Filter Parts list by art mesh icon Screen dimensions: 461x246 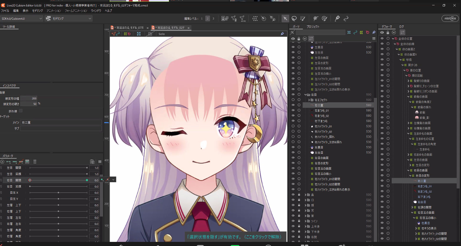(349, 32)
